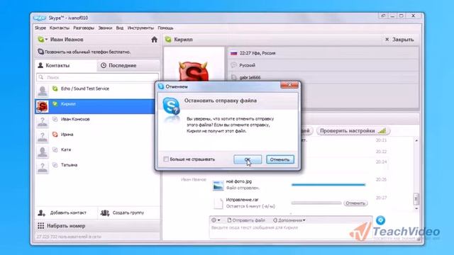Viewport: 454px width, 255px height.
Task: Click the Исправление.rar file icon
Action: pos(218,203)
